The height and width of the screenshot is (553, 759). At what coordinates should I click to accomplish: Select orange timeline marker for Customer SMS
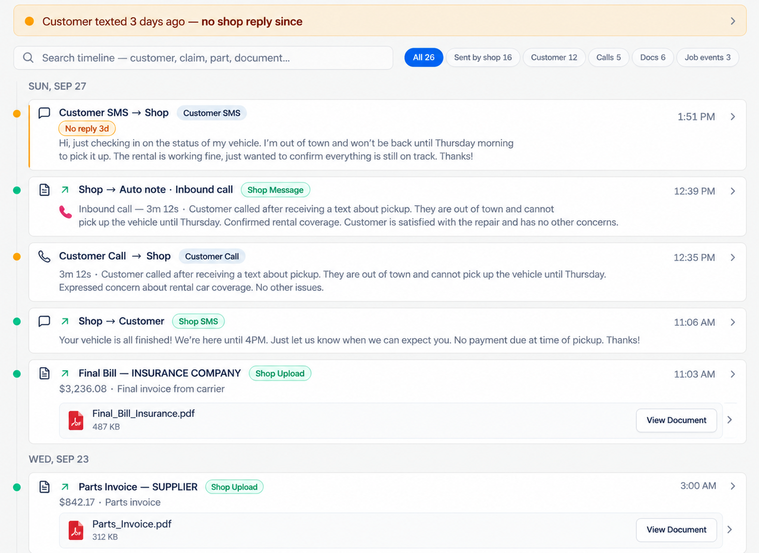click(17, 114)
